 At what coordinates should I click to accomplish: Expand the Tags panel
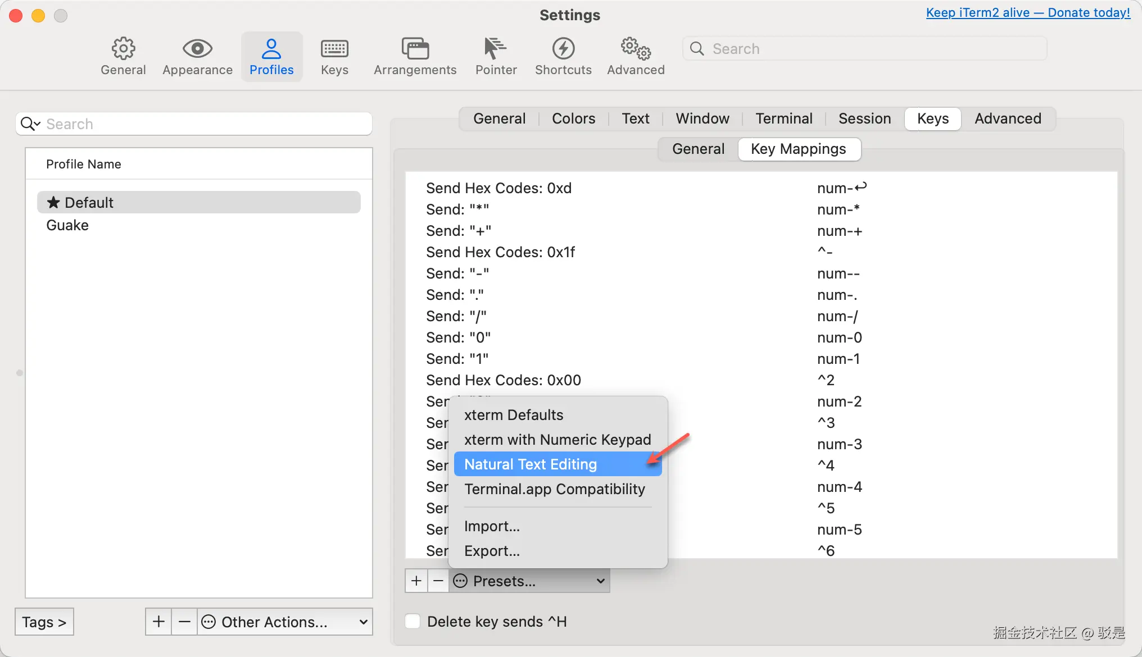click(x=44, y=622)
